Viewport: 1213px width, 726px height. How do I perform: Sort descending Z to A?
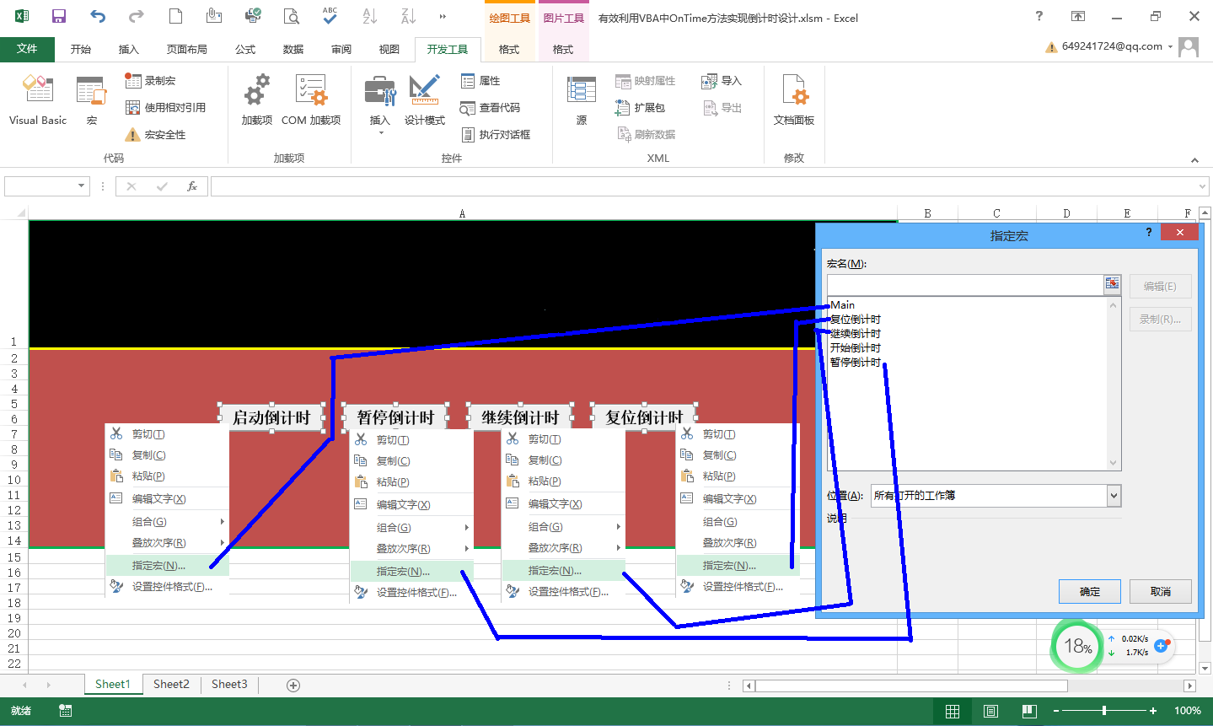(x=408, y=16)
